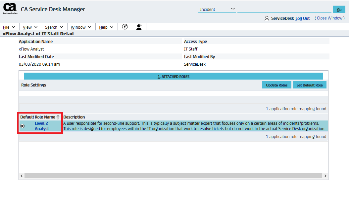Image resolution: width=349 pixels, height=204 pixels.
Task: Click the CA Technologies logo
Action: click(x=10, y=9)
